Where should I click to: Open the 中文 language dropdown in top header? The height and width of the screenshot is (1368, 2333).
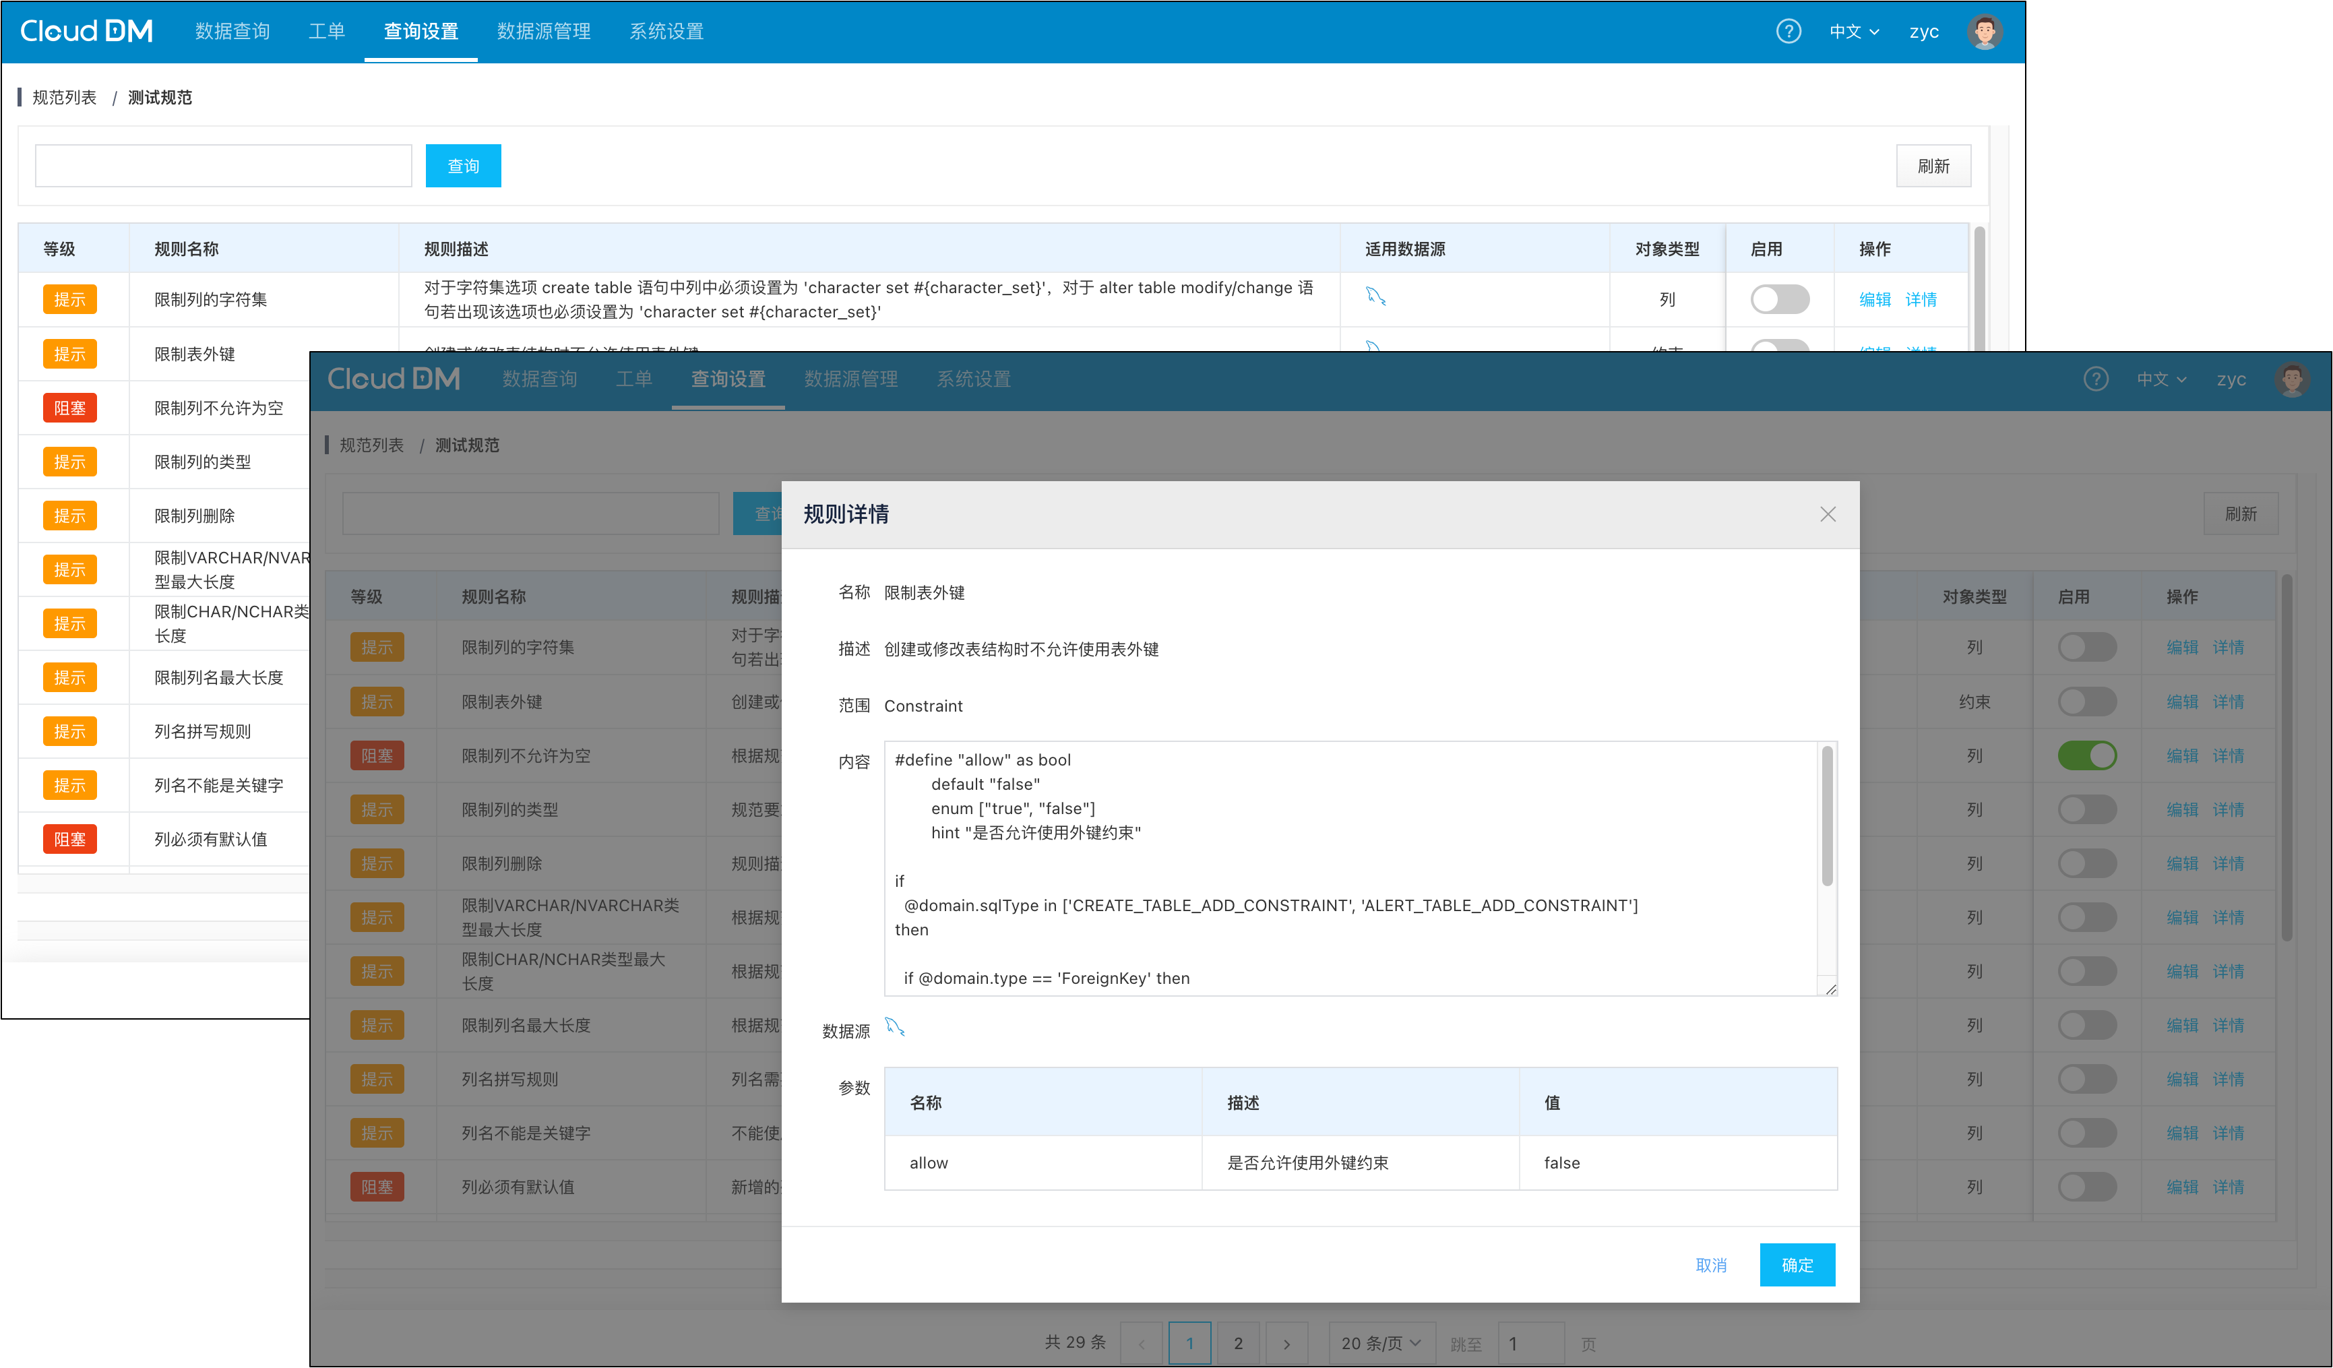pyautogui.click(x=1853, y=32)
